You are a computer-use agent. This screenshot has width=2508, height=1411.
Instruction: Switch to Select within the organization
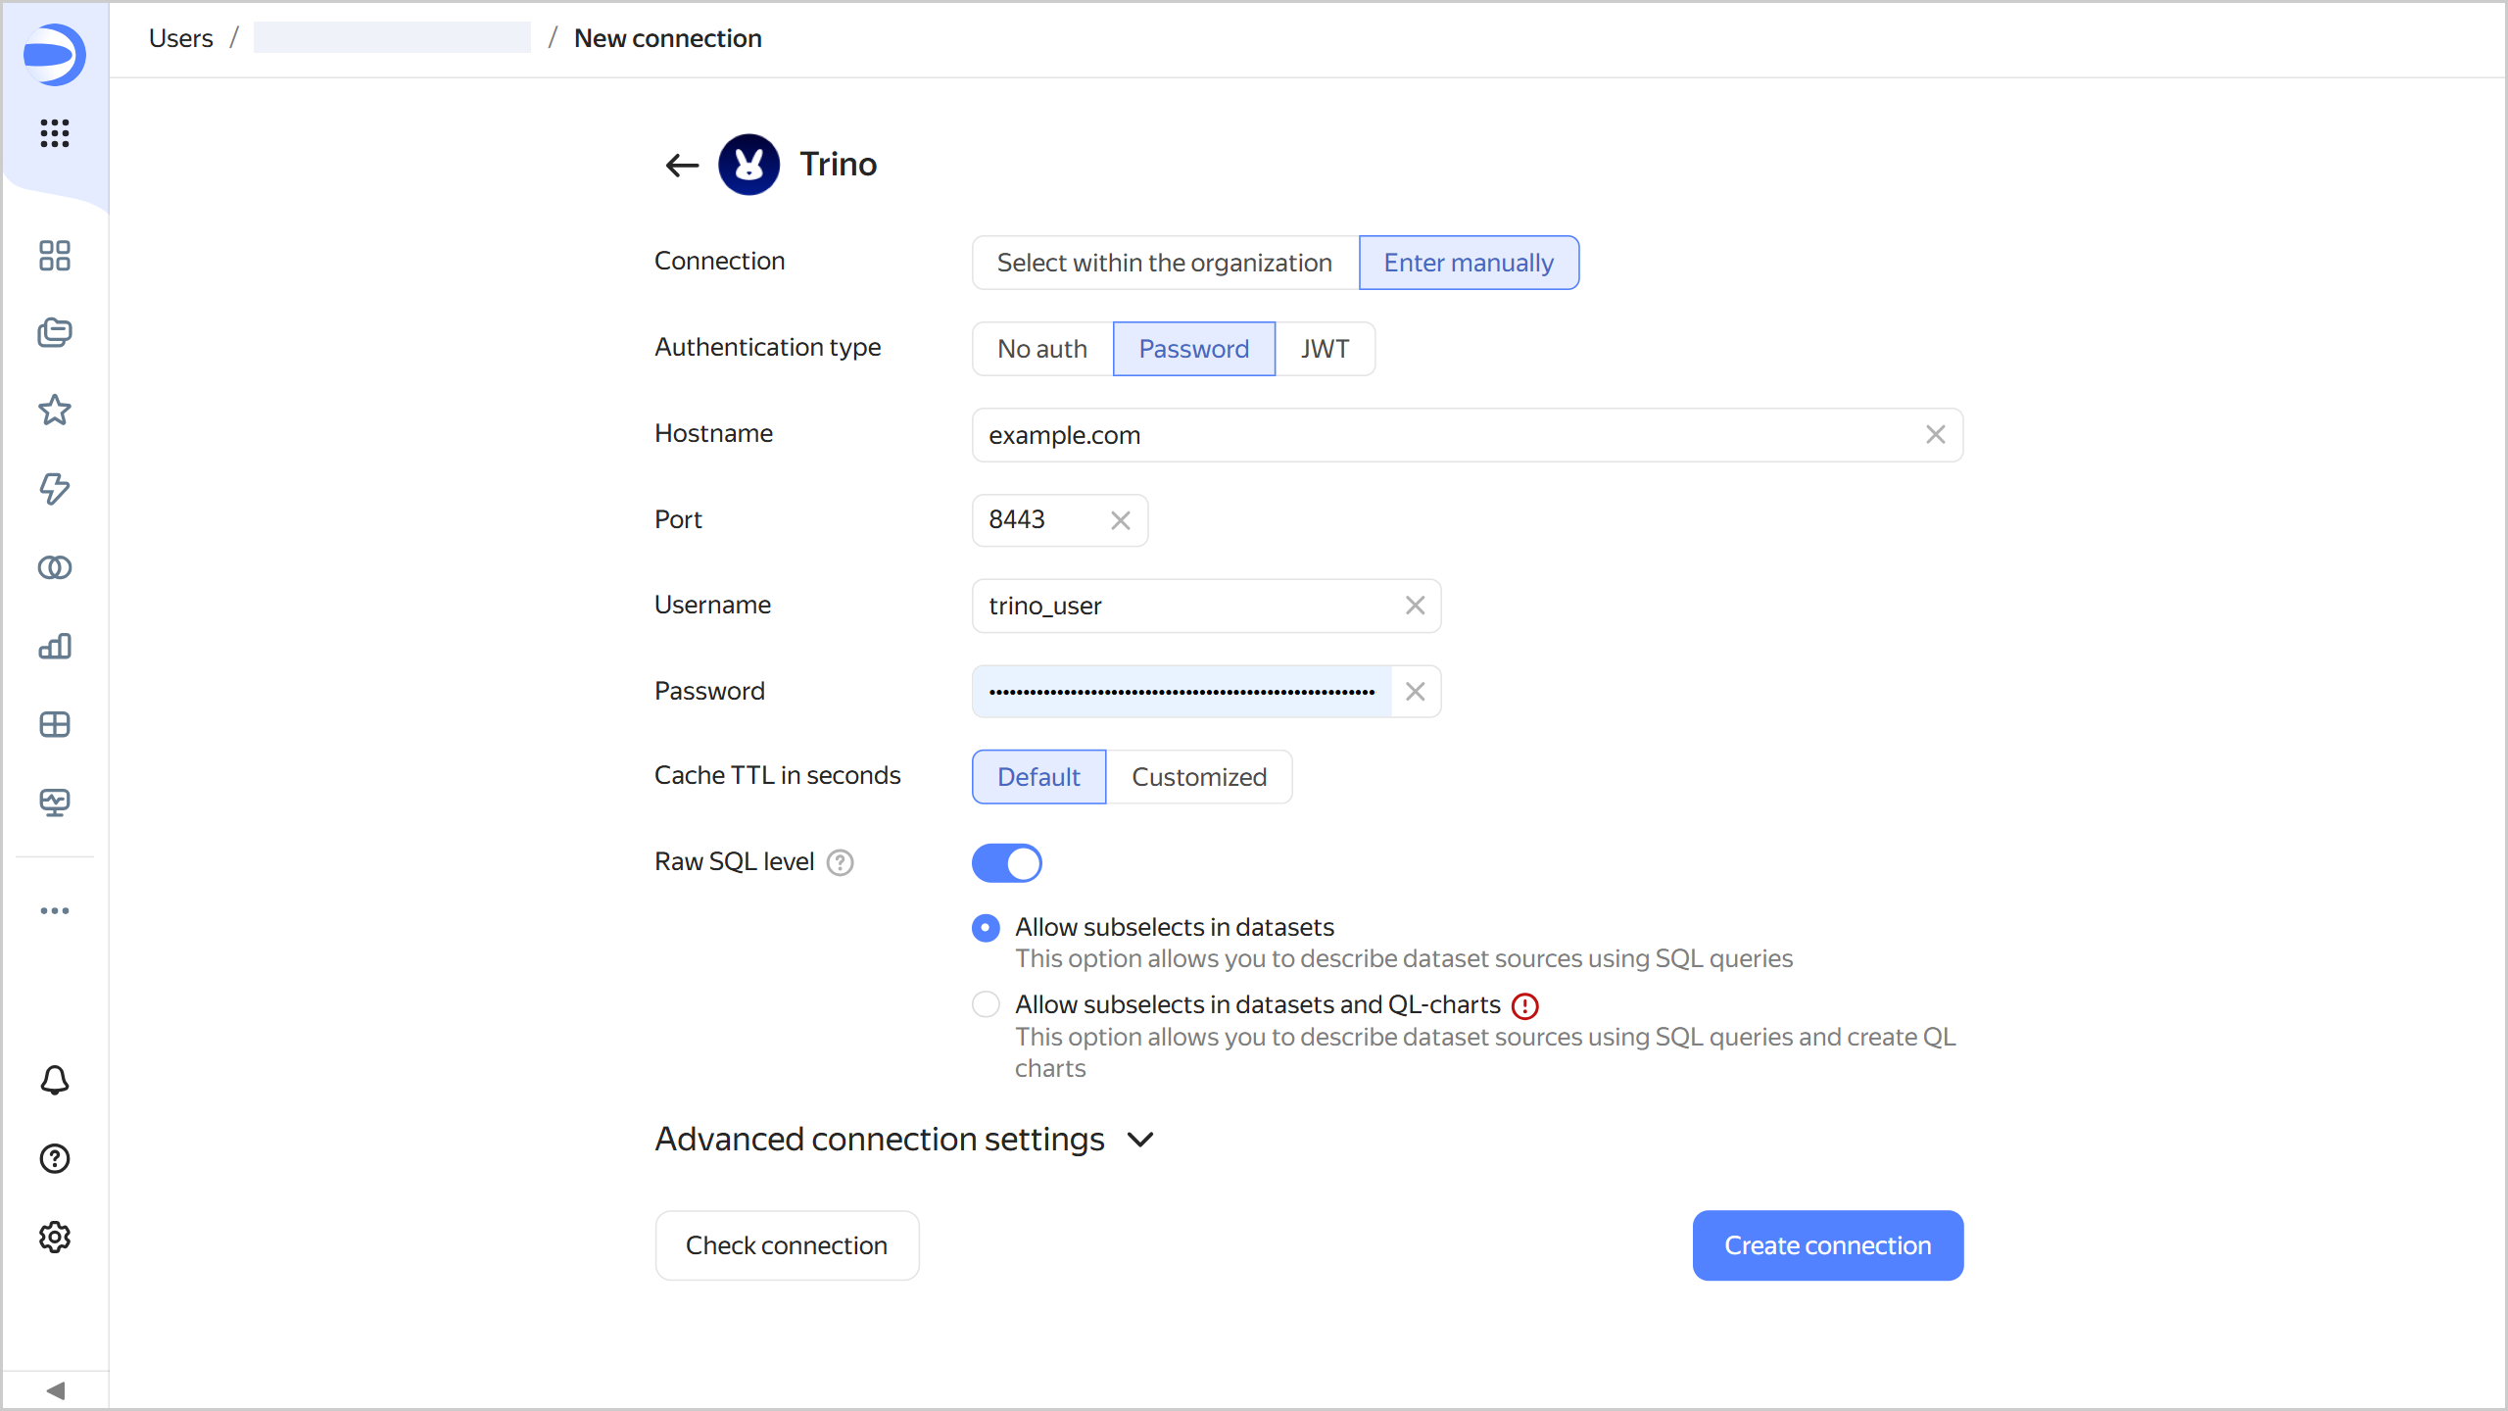[x=1164, y=263]
